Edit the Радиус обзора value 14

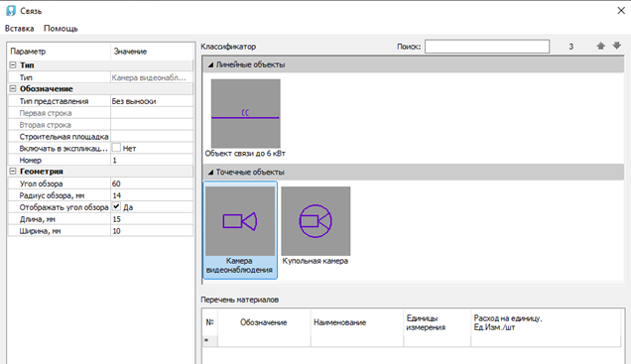(152, 195)
